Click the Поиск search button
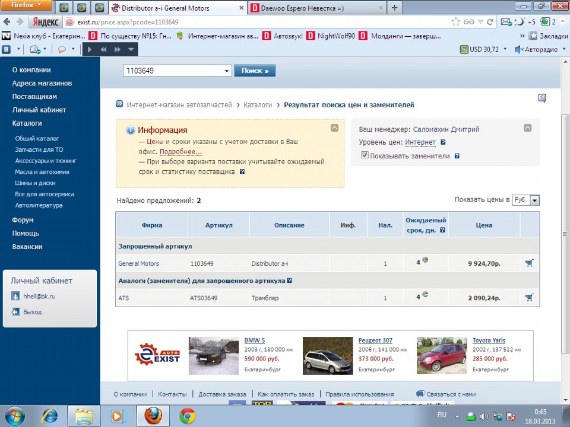570x427 pixels. 255,71
